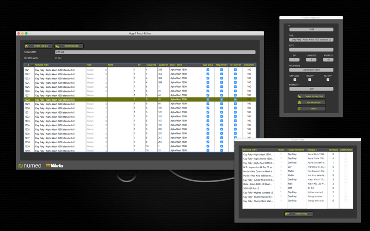Viewport: 370px width, 231px height.
Task: Click the PRG Works logo
Action: [55, 166]
